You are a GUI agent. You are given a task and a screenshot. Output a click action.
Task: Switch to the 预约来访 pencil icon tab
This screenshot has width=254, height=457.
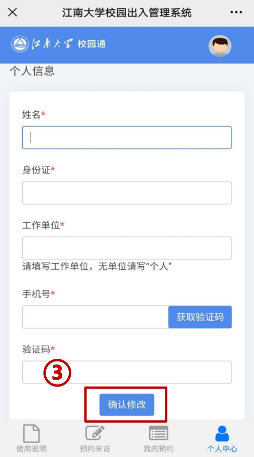click(95, 438)
